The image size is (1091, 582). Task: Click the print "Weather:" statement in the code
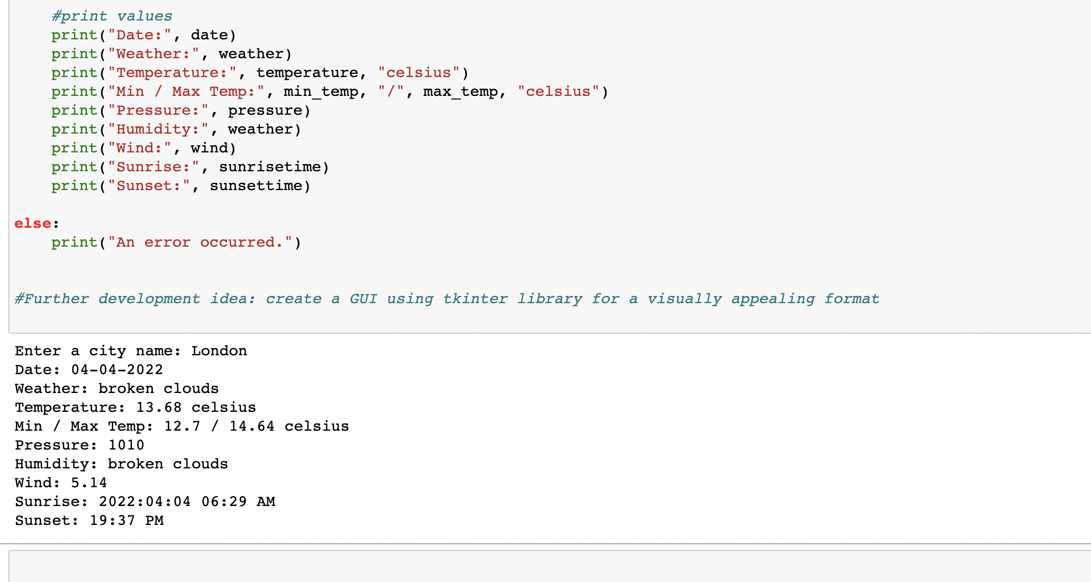[171, 54]
